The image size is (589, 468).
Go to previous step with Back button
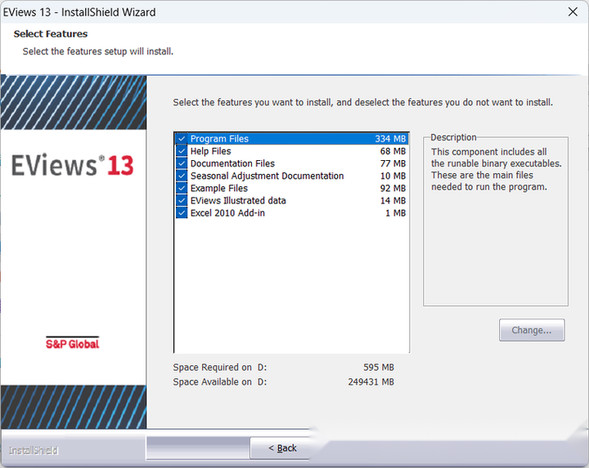click(x=284, y=448)
